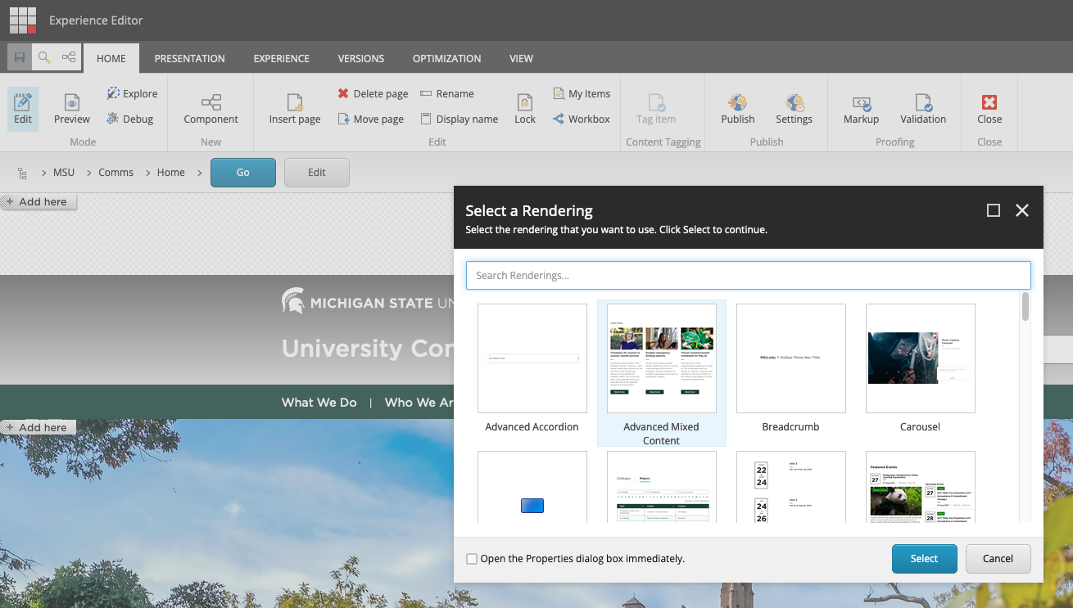The image size is (1073, 608).
Task: Run Validation from the Proofing group
Action: 923,109
